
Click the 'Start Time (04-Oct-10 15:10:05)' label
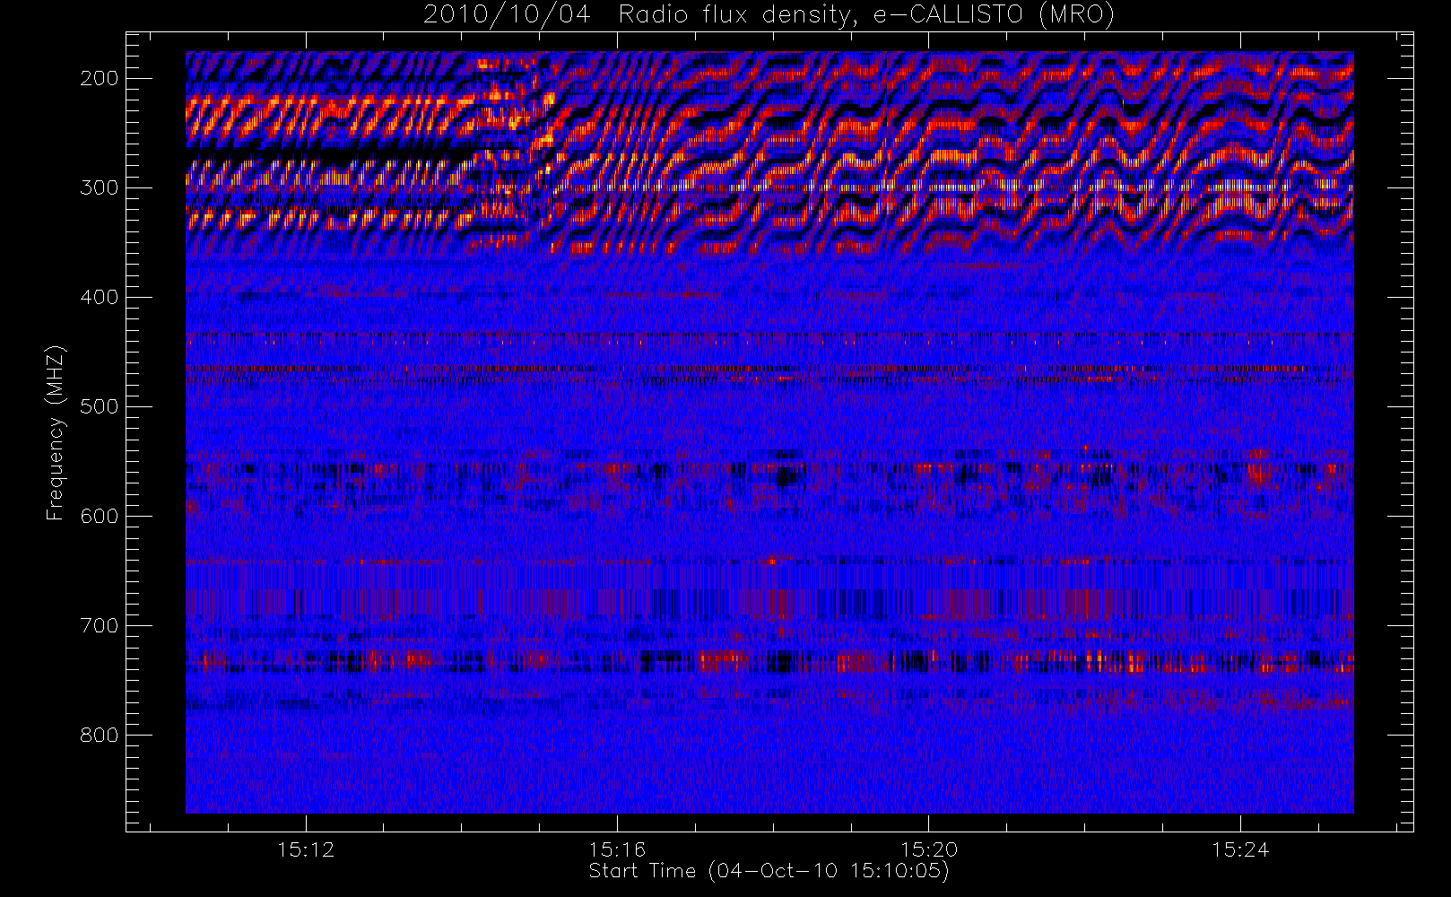coord(769,871)
